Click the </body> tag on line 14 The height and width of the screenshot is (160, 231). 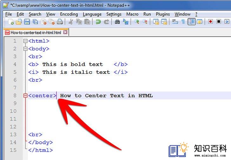point(41,142)
